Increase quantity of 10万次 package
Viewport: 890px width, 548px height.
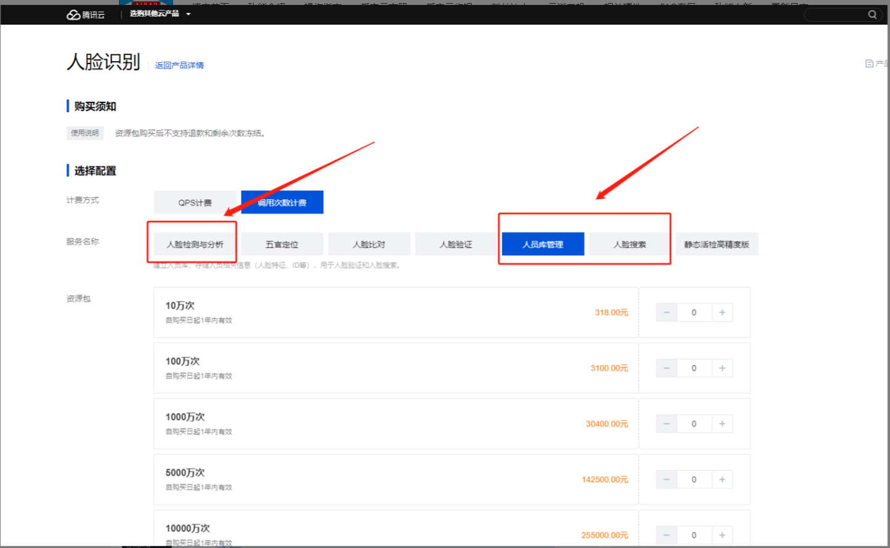click(722, 313)
